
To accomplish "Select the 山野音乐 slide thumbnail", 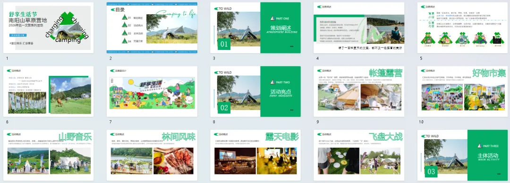I will coord(49,155).
